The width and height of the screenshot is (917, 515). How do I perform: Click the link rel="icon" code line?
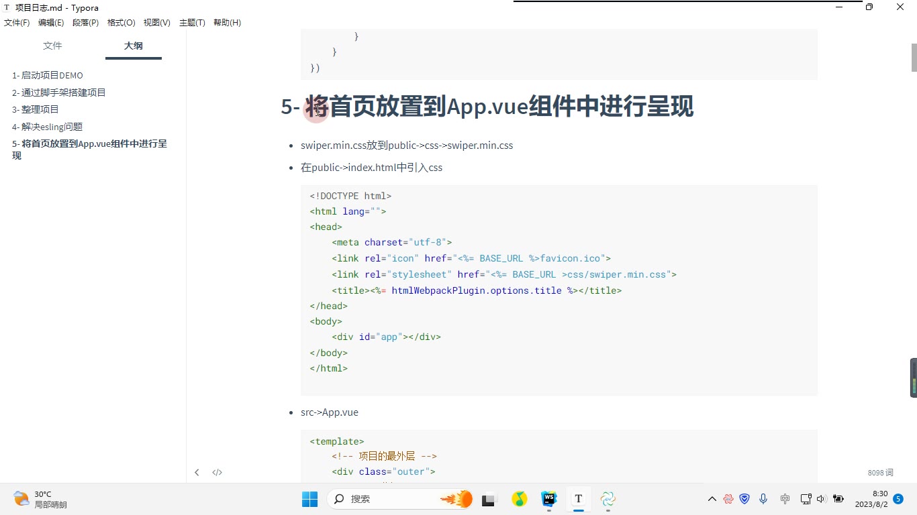471,258
